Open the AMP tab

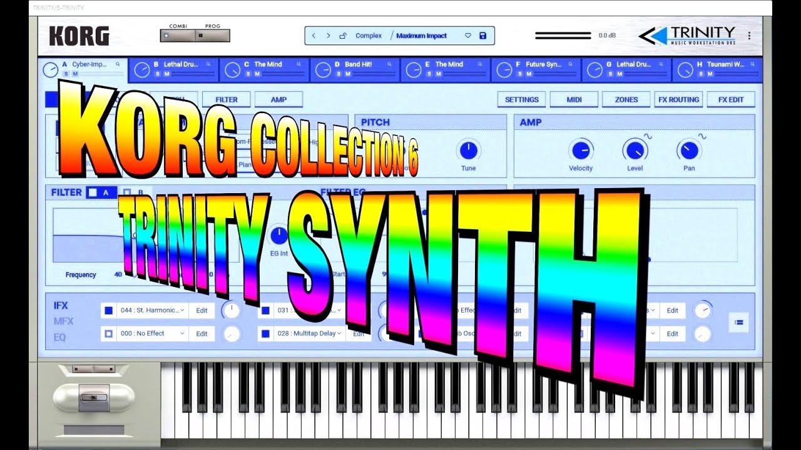click(x=278, y=99)
